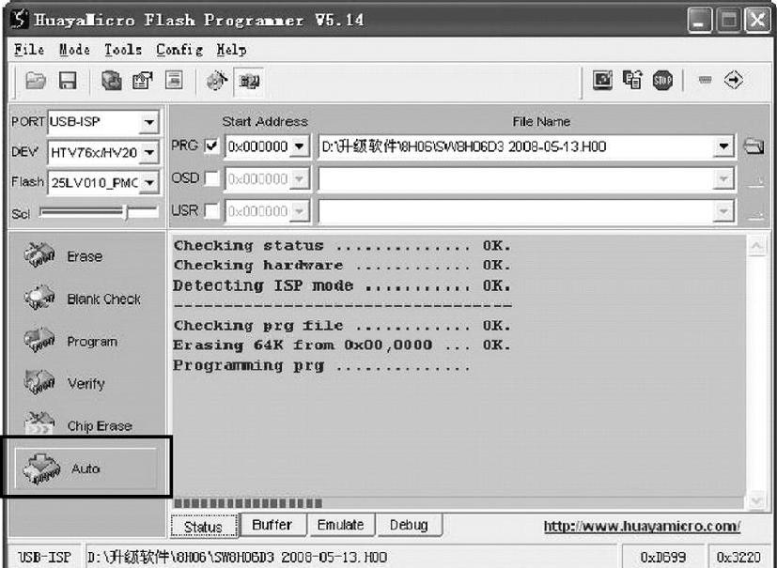Click the arrow-in-diamond toolbar icon
The image size is (777, 568).
(x=734, y=80)
